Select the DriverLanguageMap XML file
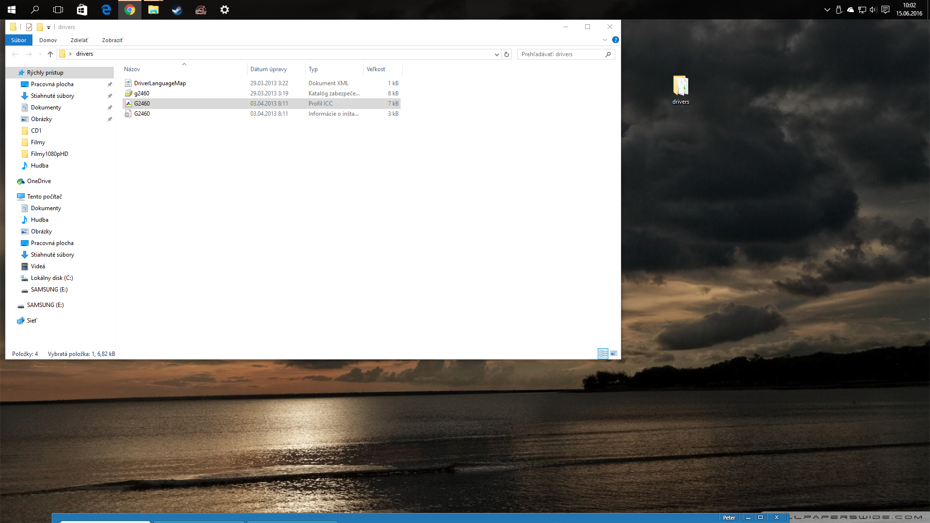 point(160,83)
